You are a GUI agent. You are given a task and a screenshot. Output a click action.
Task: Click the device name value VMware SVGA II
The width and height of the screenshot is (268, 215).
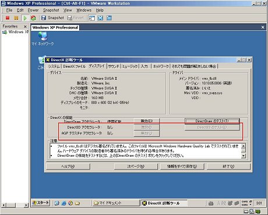[x=104, y=79]
